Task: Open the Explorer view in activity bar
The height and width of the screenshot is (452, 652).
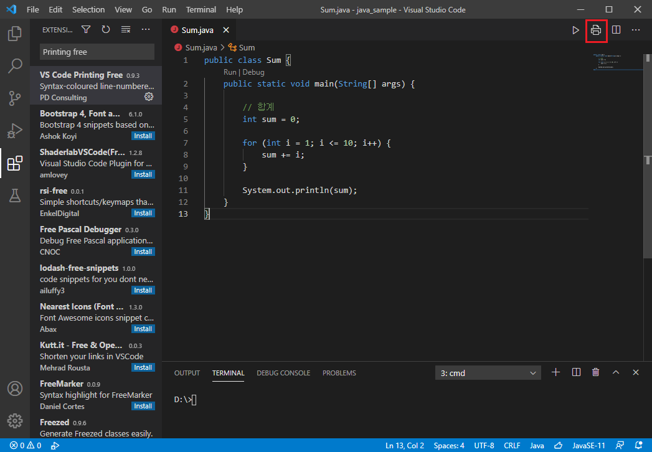Action: (x=15, y=33)
